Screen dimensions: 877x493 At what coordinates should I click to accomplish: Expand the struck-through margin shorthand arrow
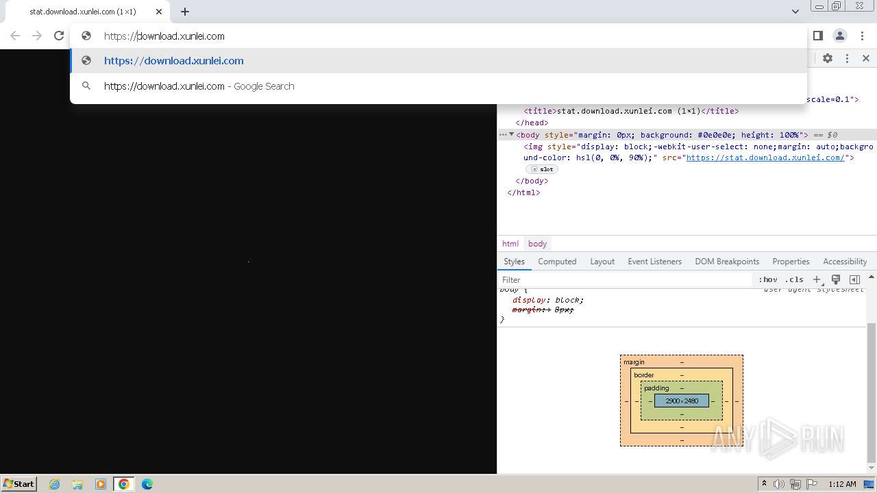pos(549,310)
